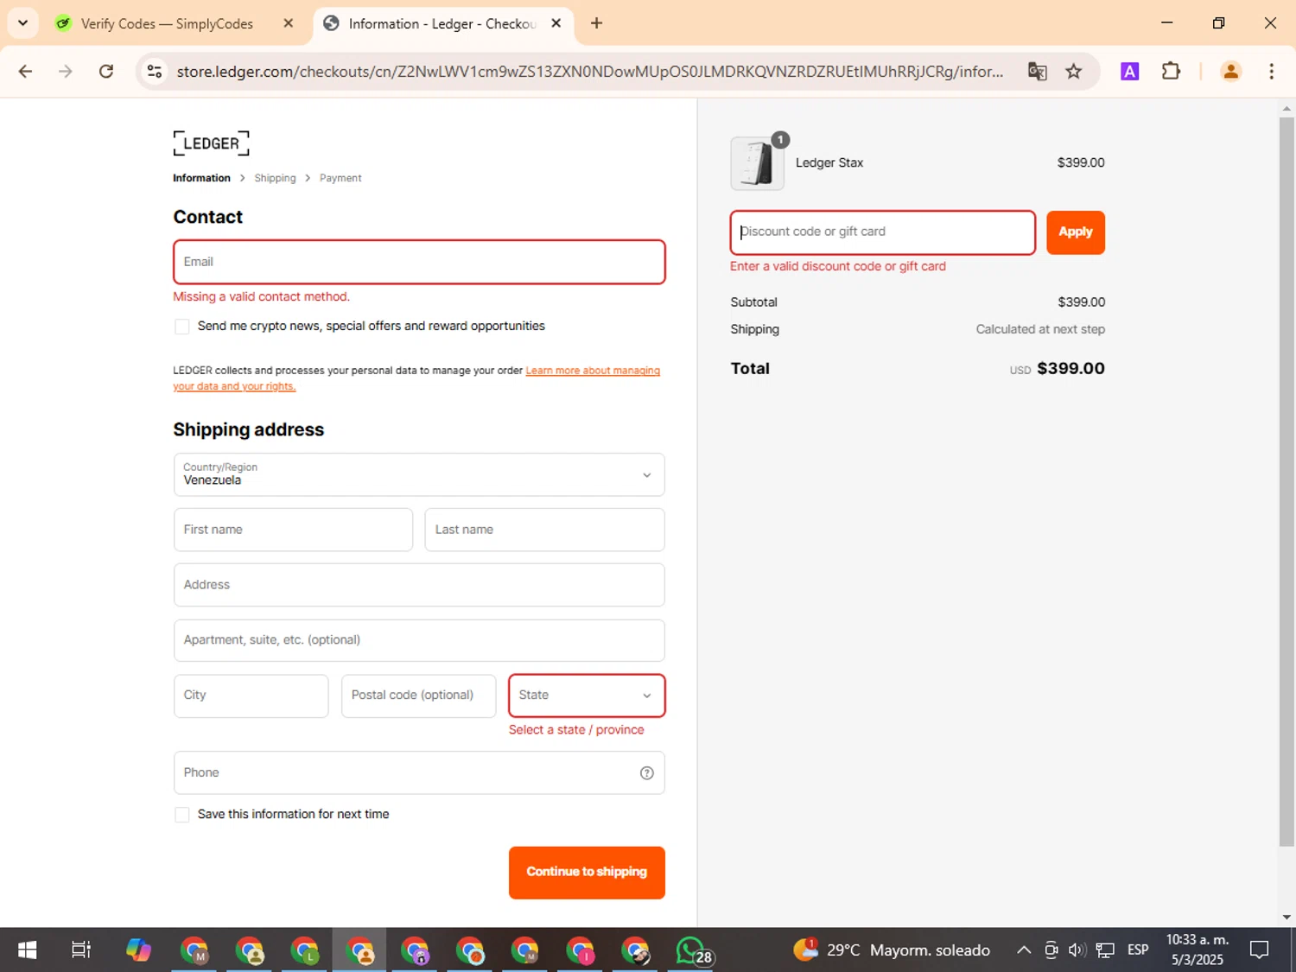1296x972 pixels.
Task: Click the Postal code field
Action: (418, 696)
